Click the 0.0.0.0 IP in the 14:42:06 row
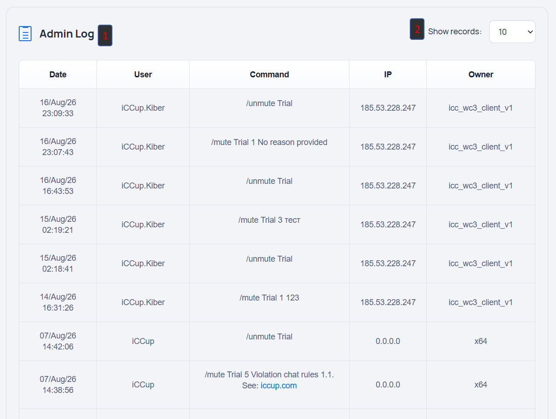Viewport: 556px width, 419px height. (x=388, y=341)
